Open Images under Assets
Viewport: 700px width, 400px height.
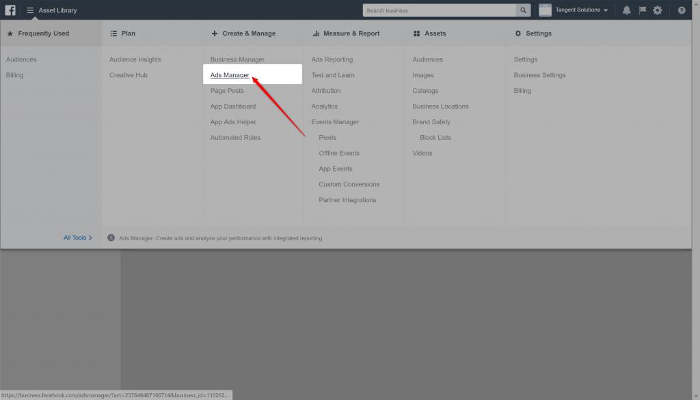[422, 75]
